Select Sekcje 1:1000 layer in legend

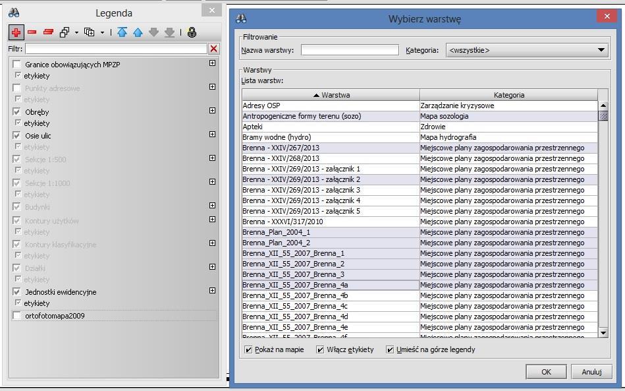tap(47, 183)
